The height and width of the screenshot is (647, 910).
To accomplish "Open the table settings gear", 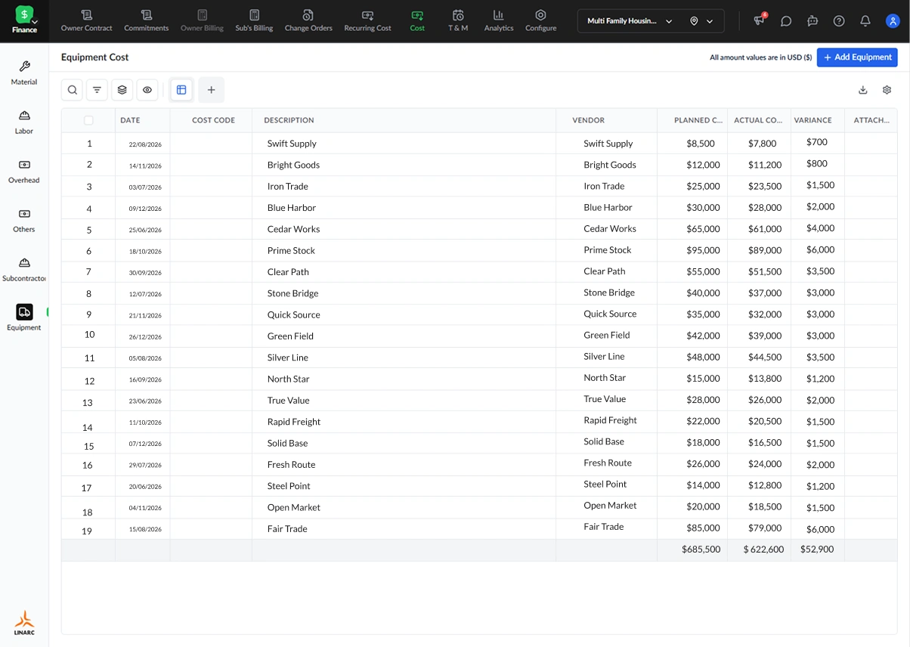I will pos(887,90).
